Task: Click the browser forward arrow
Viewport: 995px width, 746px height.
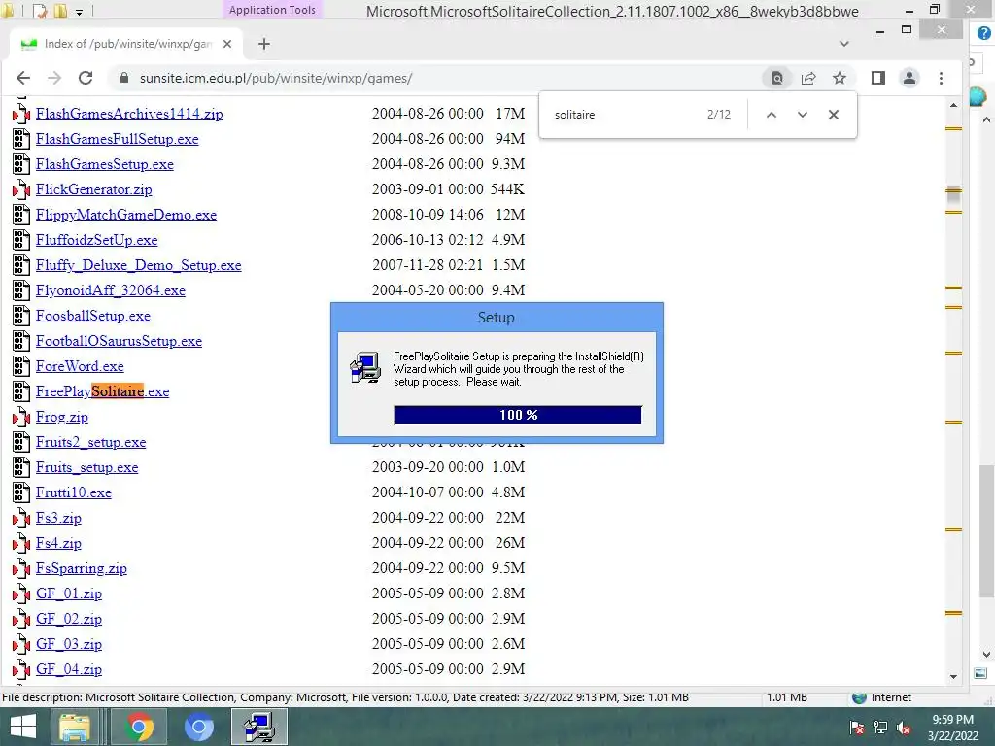Action: click(x=54, y=78)
